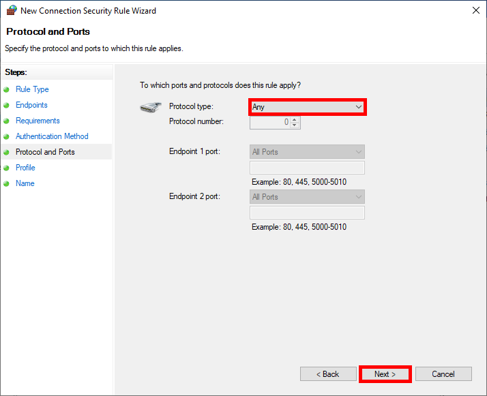Click the 'Protocol number:' label

click(x=196, y=121)
